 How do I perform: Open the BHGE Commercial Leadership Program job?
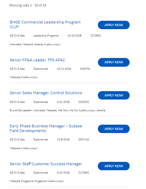click(x=45, y=24)
